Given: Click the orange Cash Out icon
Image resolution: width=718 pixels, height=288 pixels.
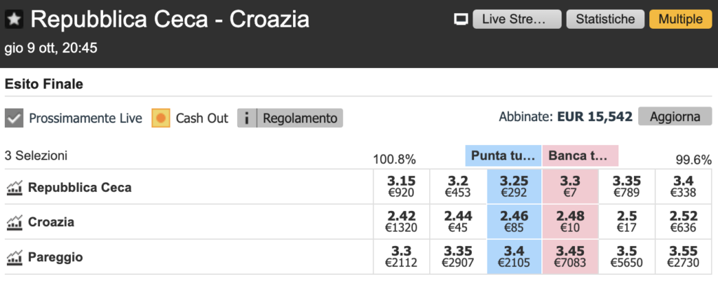Looking at the screenshot, I should [161, 118].
